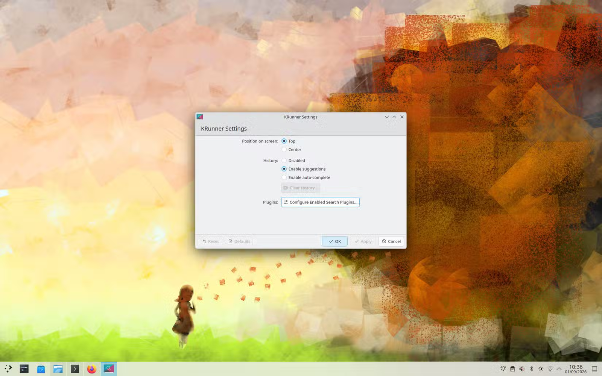Click the Peek at Desktop button
This screenshot has width=602, height=376.
[594, 369]
